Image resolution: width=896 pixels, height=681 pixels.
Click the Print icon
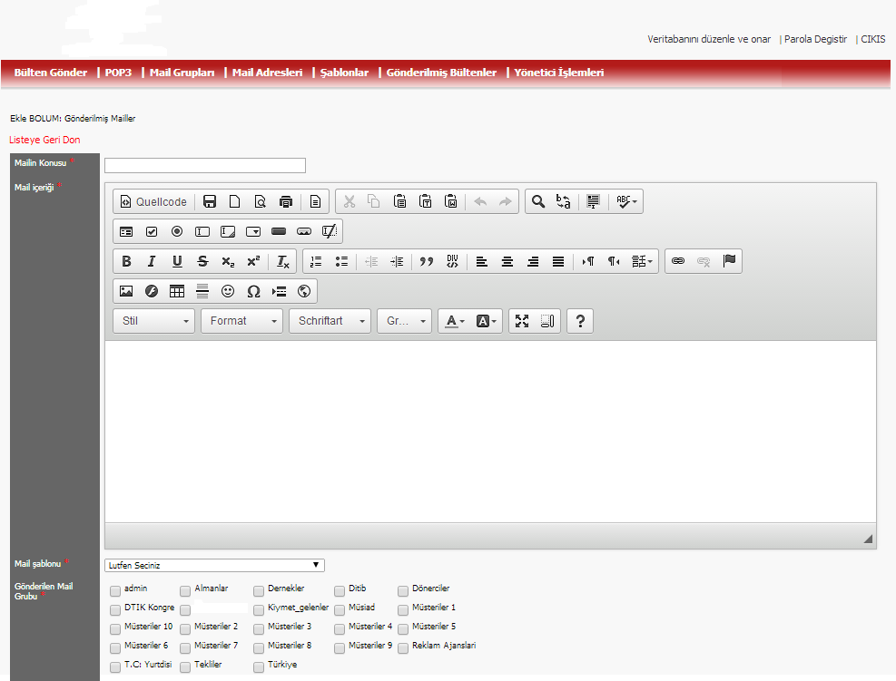click(286, 201)
